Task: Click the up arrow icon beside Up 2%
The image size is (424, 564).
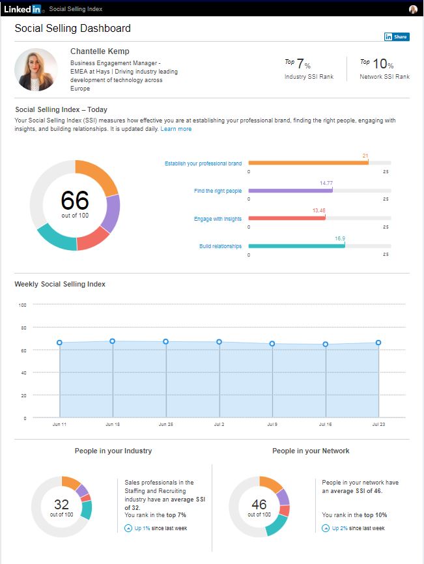Action: (x=326, y=528)
